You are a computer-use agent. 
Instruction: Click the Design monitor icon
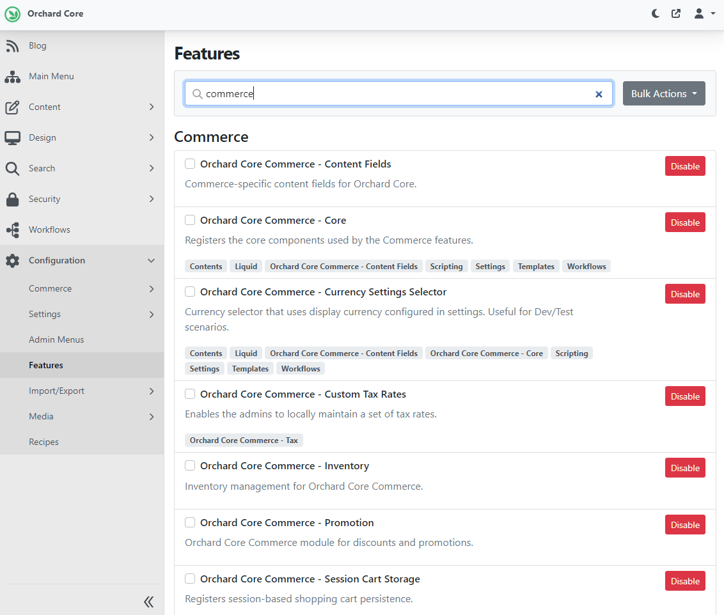click(x=12, y=137)
